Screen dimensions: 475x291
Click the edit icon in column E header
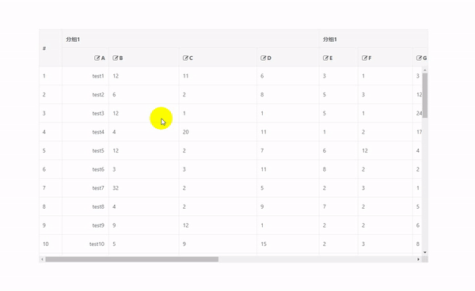pos(325,58)
